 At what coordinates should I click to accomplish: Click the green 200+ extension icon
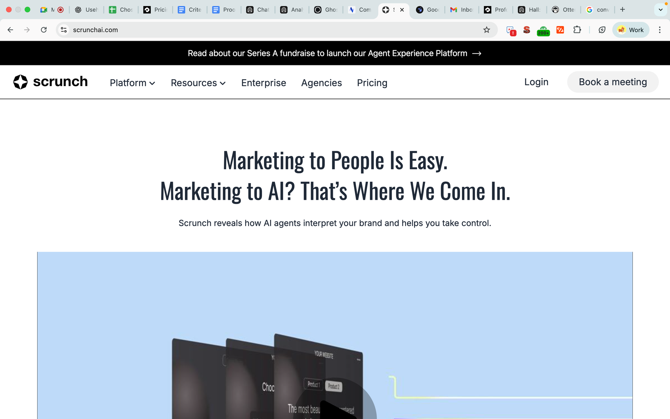coord(543,31)
